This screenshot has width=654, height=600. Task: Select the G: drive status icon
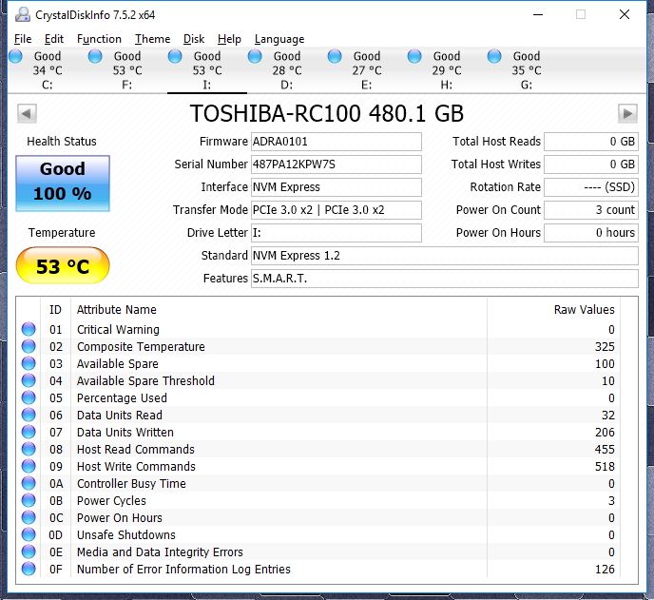tap(494, 57)
